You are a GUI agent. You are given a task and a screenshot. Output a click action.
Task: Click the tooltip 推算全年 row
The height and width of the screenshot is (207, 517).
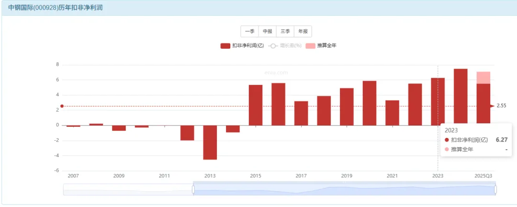476,149
